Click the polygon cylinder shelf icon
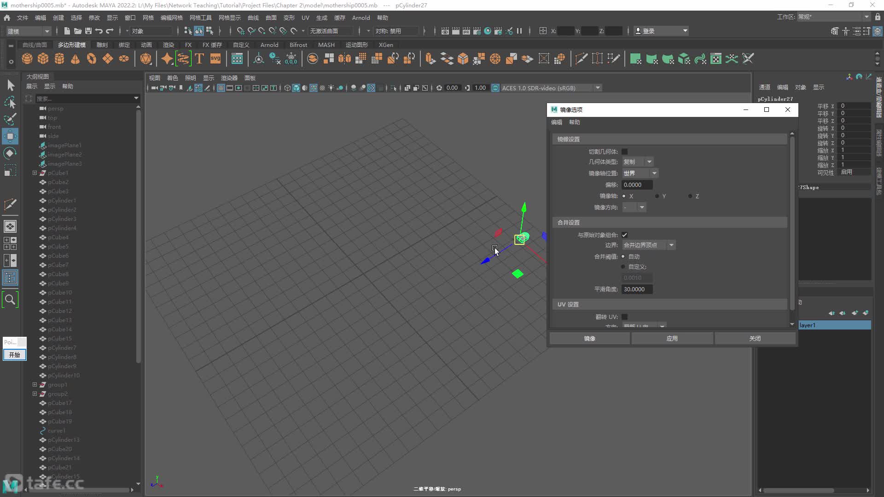The image size is (884, 497). (59, 58)
